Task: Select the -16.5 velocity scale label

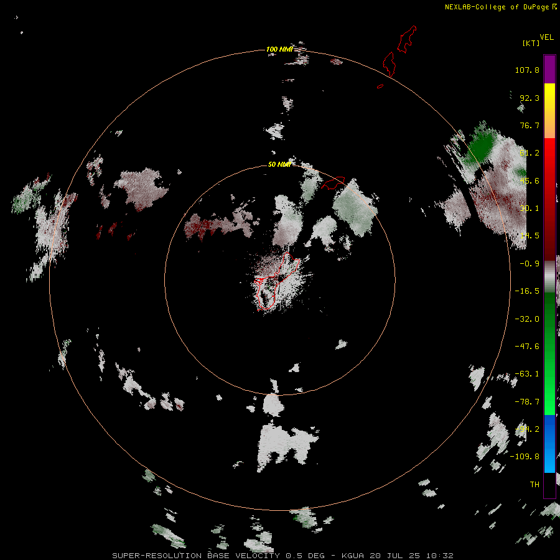Action: tap(527, 291)
